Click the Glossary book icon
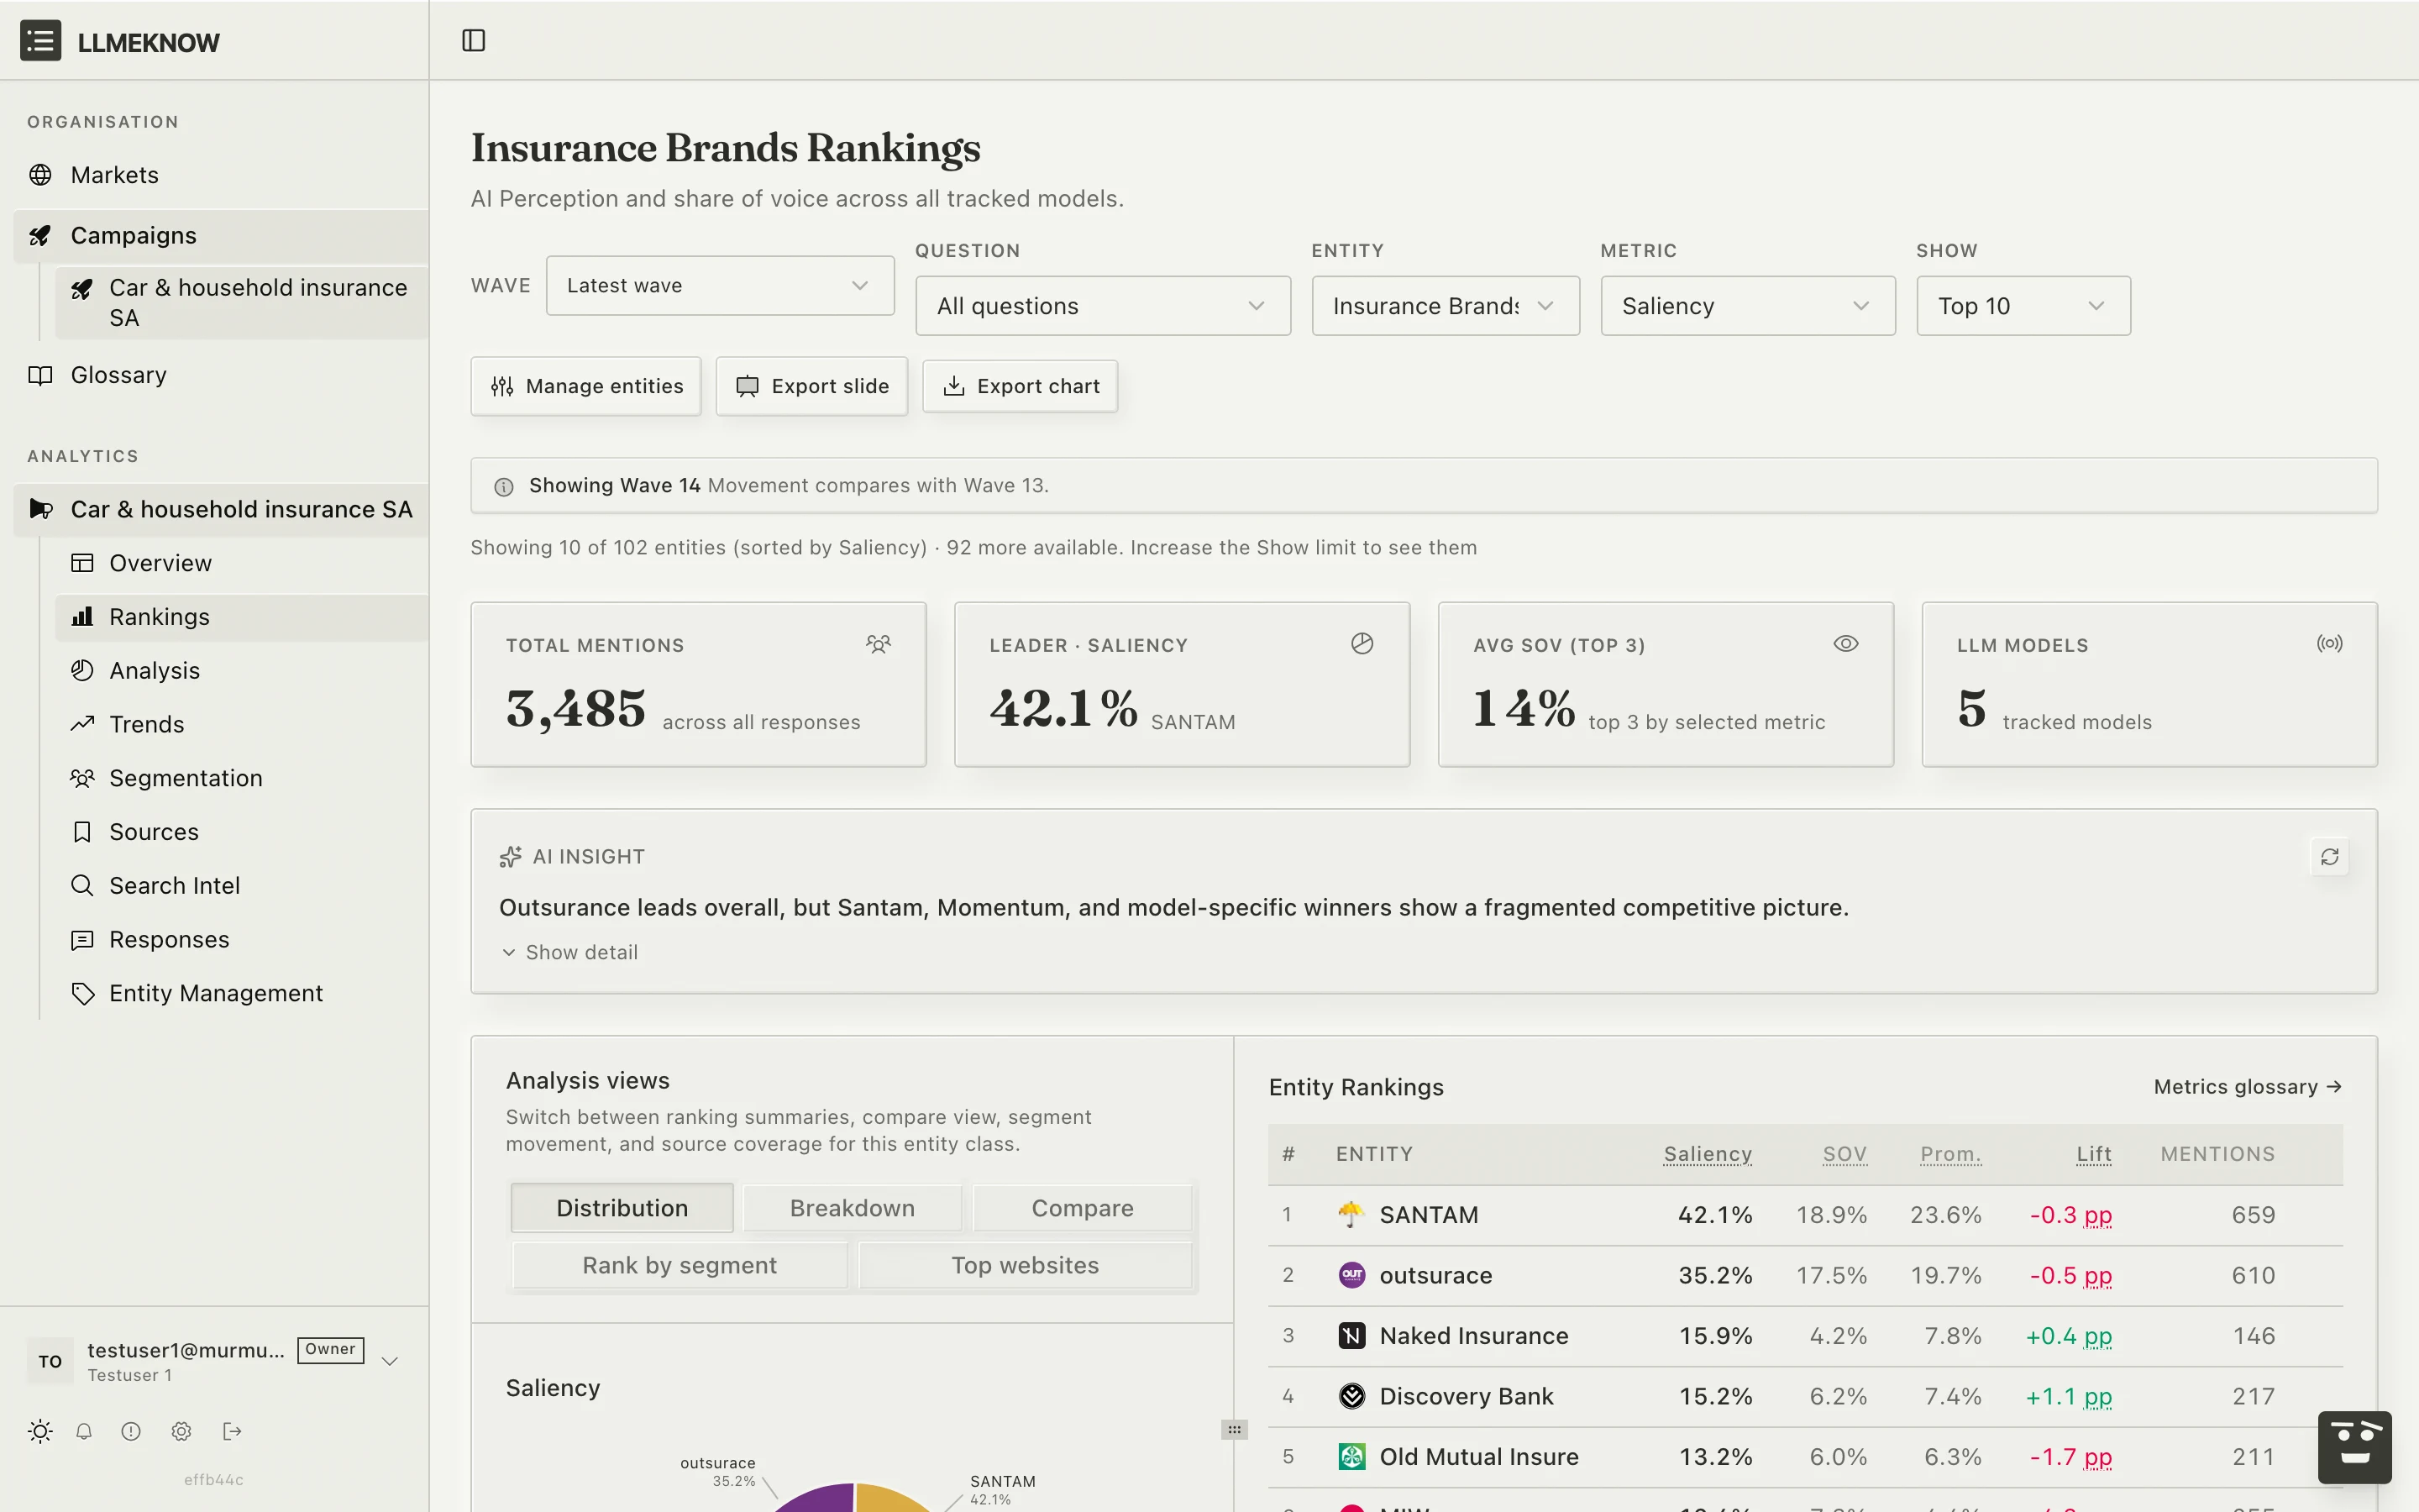 click(x=40, y=375)
